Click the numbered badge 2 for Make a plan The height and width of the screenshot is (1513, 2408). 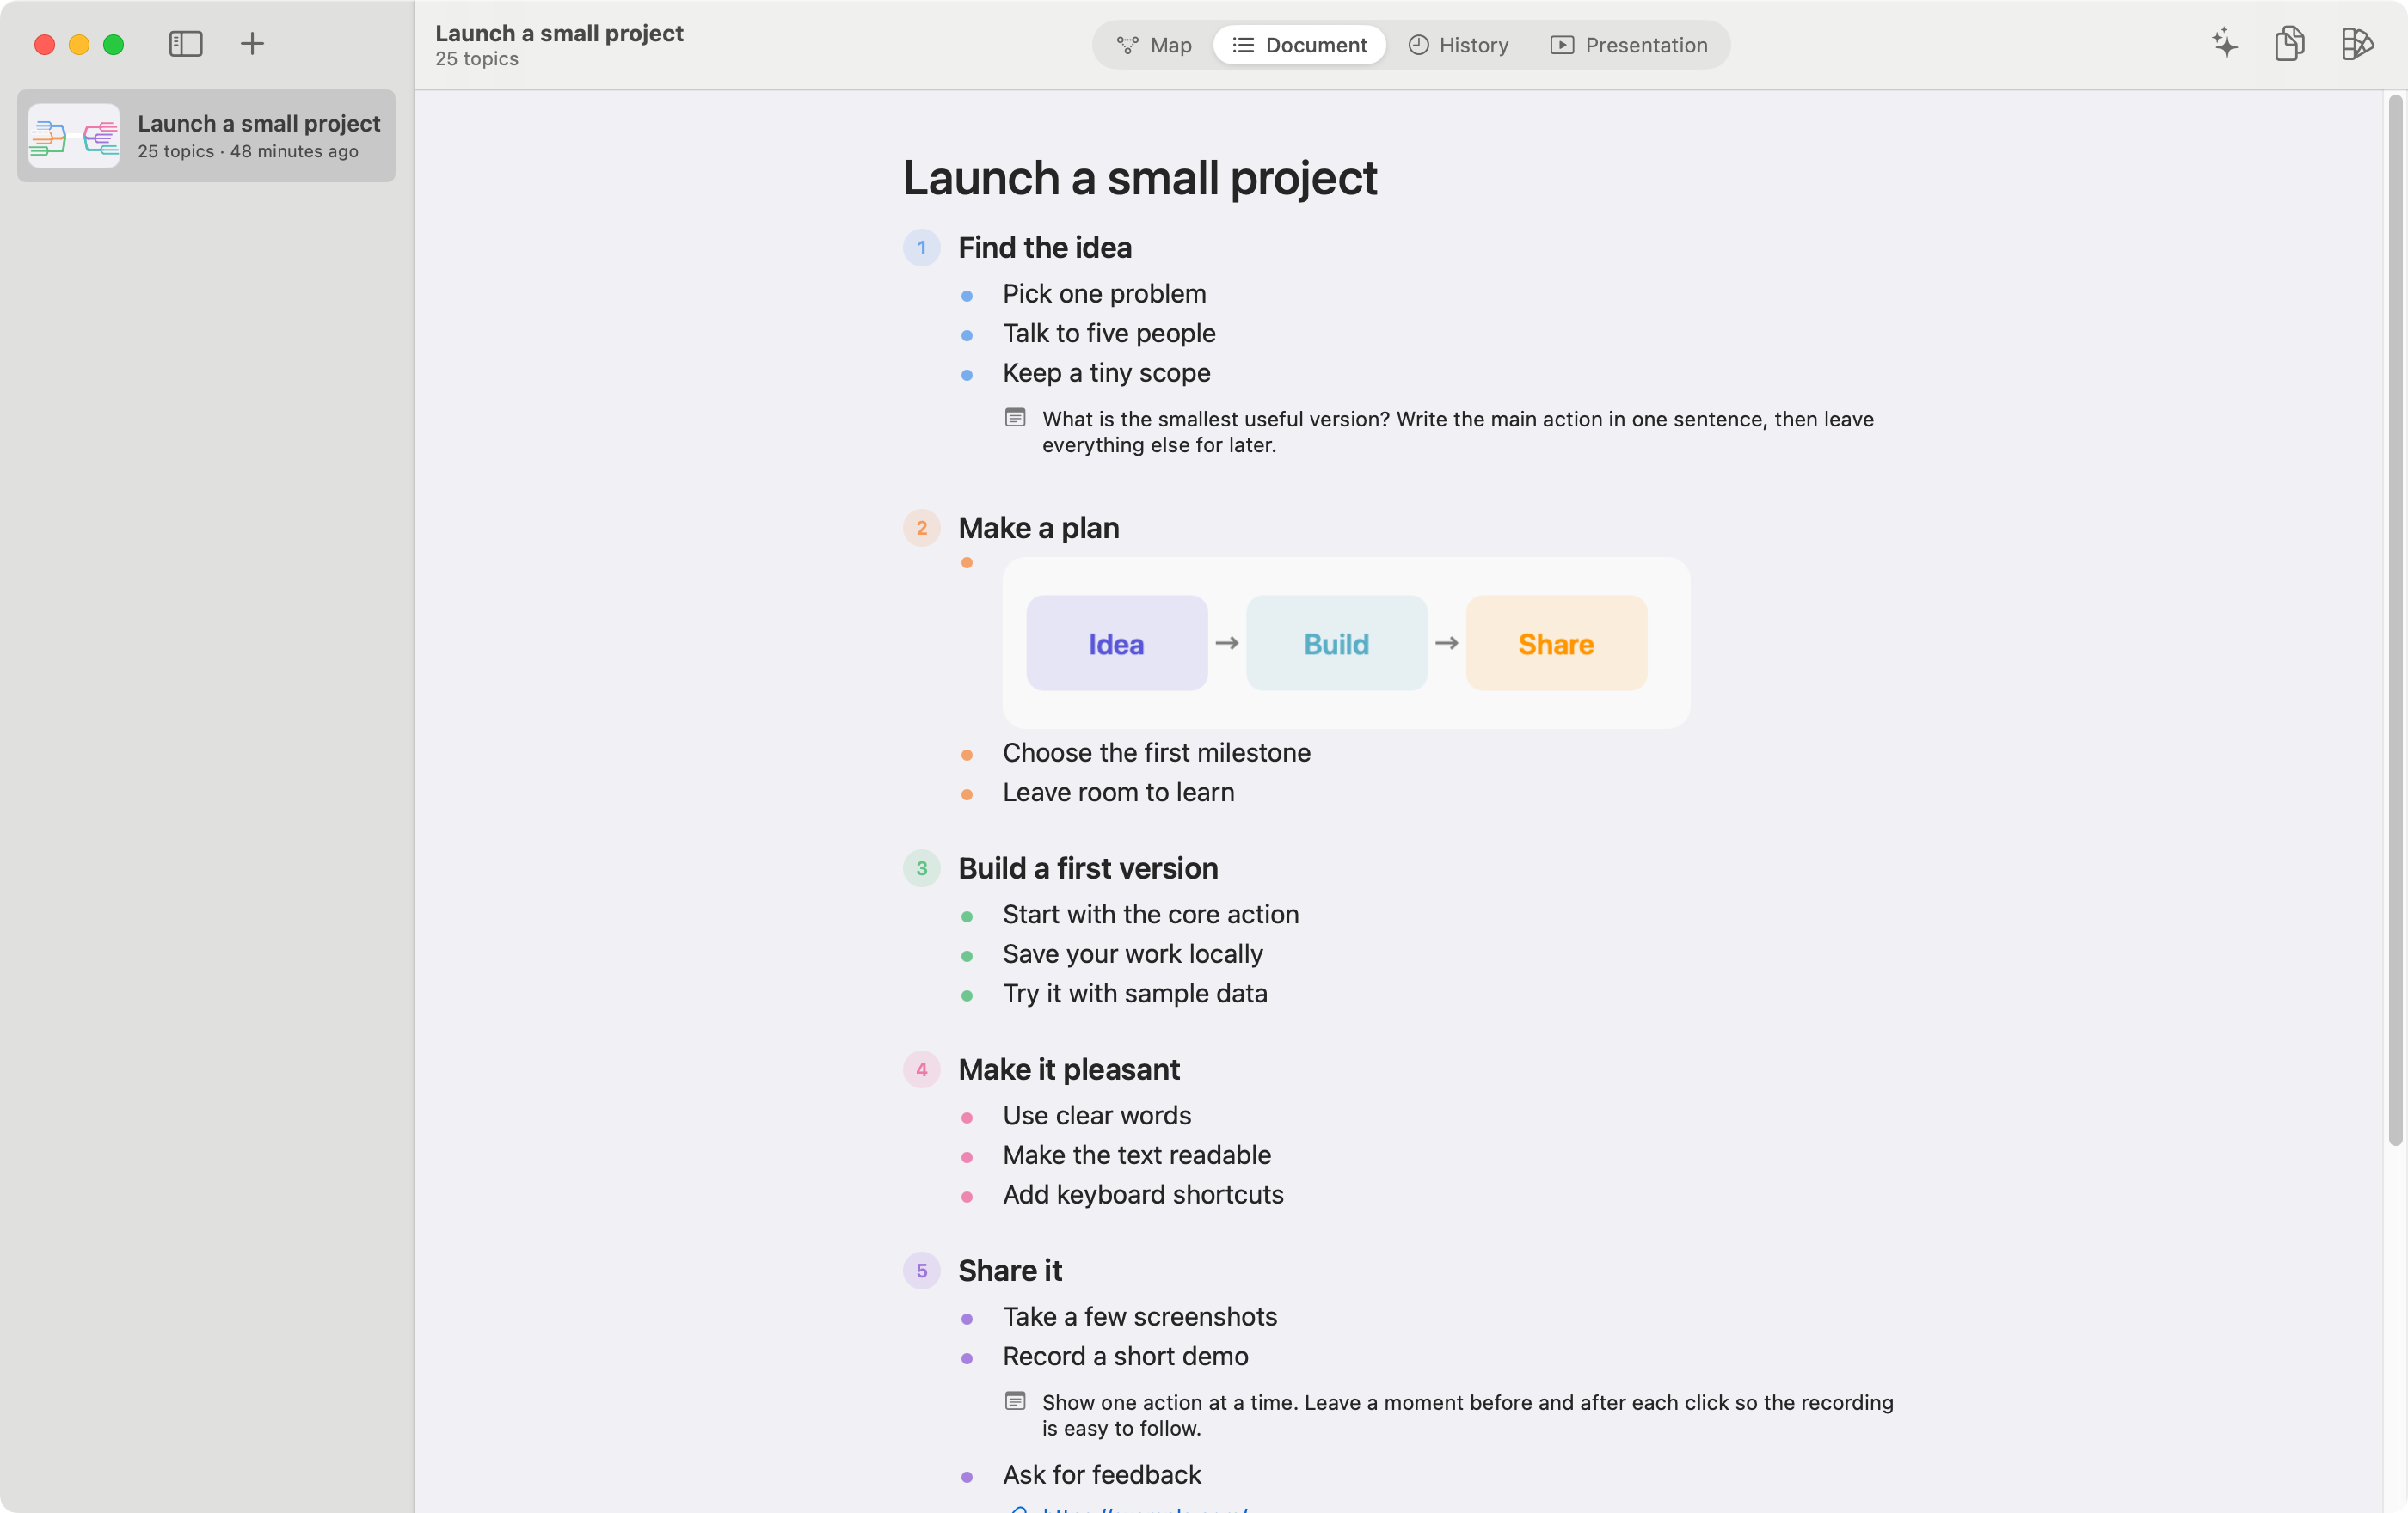tap(921, 528)
